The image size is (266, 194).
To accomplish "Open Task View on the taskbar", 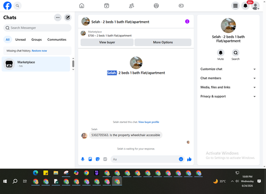I will (25, 181).
